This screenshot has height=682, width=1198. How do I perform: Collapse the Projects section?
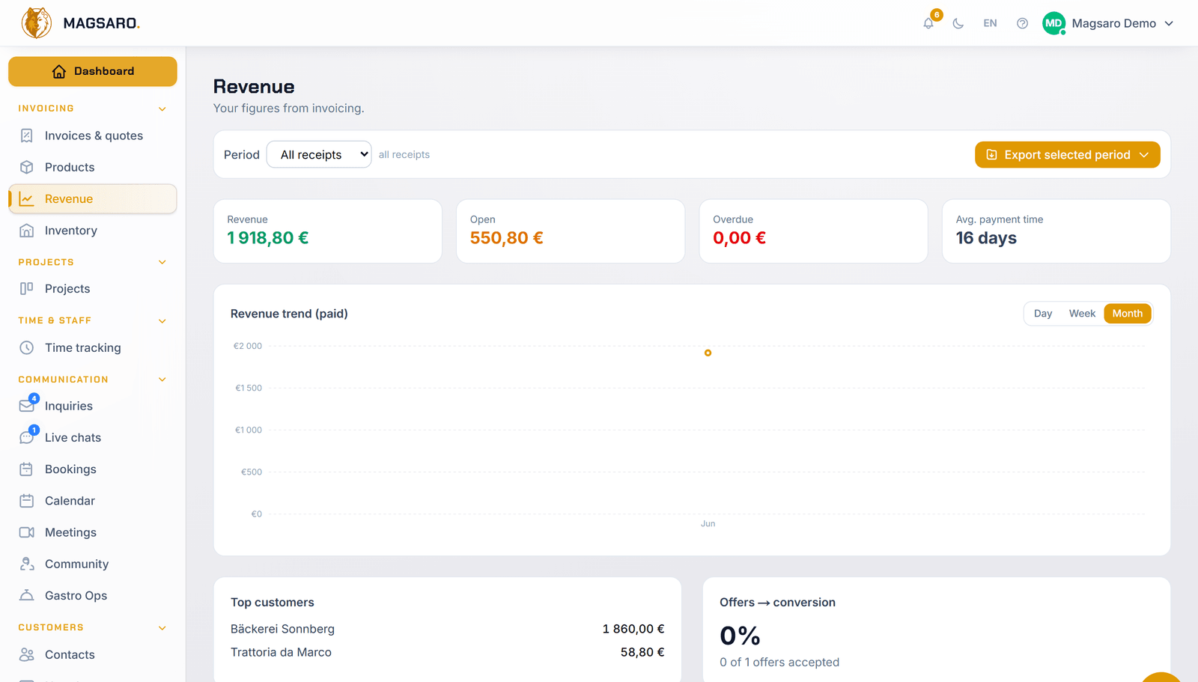pos(162,262)
